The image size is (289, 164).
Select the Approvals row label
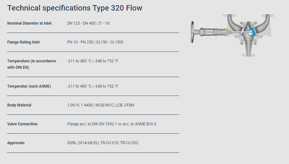(16, 143)
